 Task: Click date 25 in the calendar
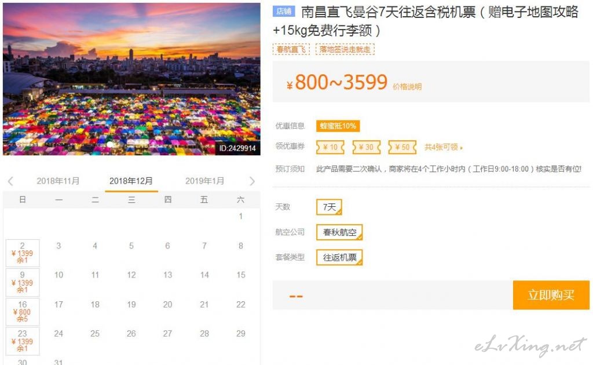pos(95,334)
